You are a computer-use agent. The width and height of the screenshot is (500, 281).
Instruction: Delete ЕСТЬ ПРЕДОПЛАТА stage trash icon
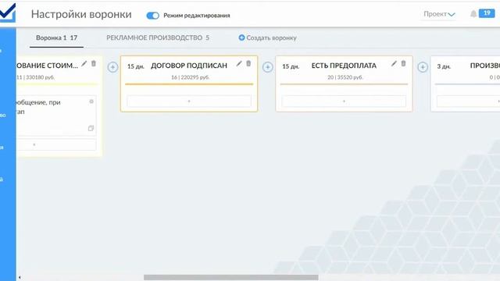pyautogui.click(x=403, y=63)
